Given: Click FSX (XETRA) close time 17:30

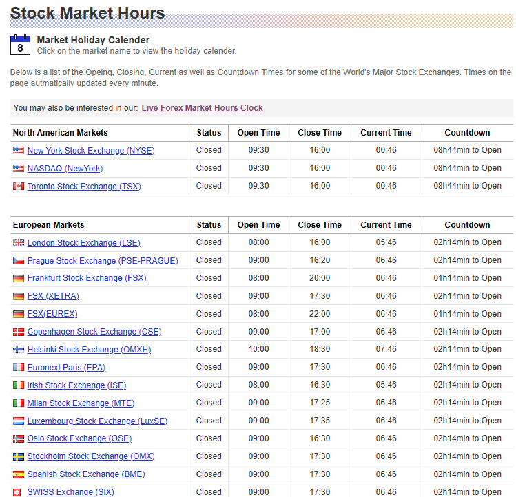Looking at the screenshot, I should pyautogui.click(x=320, y=296).
